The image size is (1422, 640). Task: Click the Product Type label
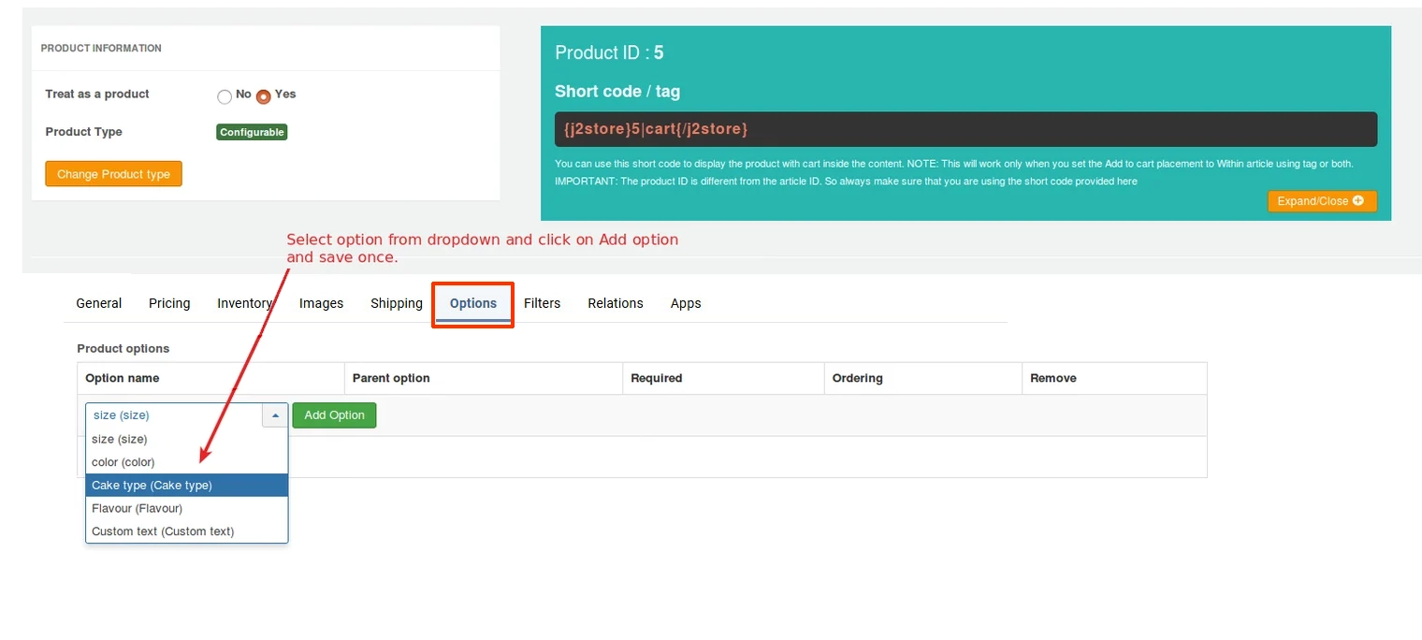83,132
